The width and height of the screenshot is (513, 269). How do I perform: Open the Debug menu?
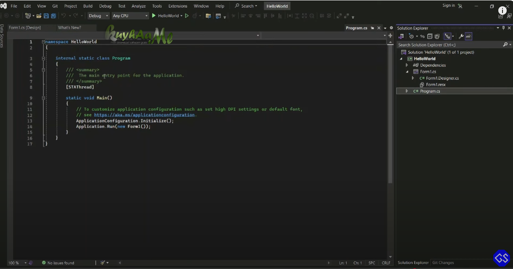point(105,6)
